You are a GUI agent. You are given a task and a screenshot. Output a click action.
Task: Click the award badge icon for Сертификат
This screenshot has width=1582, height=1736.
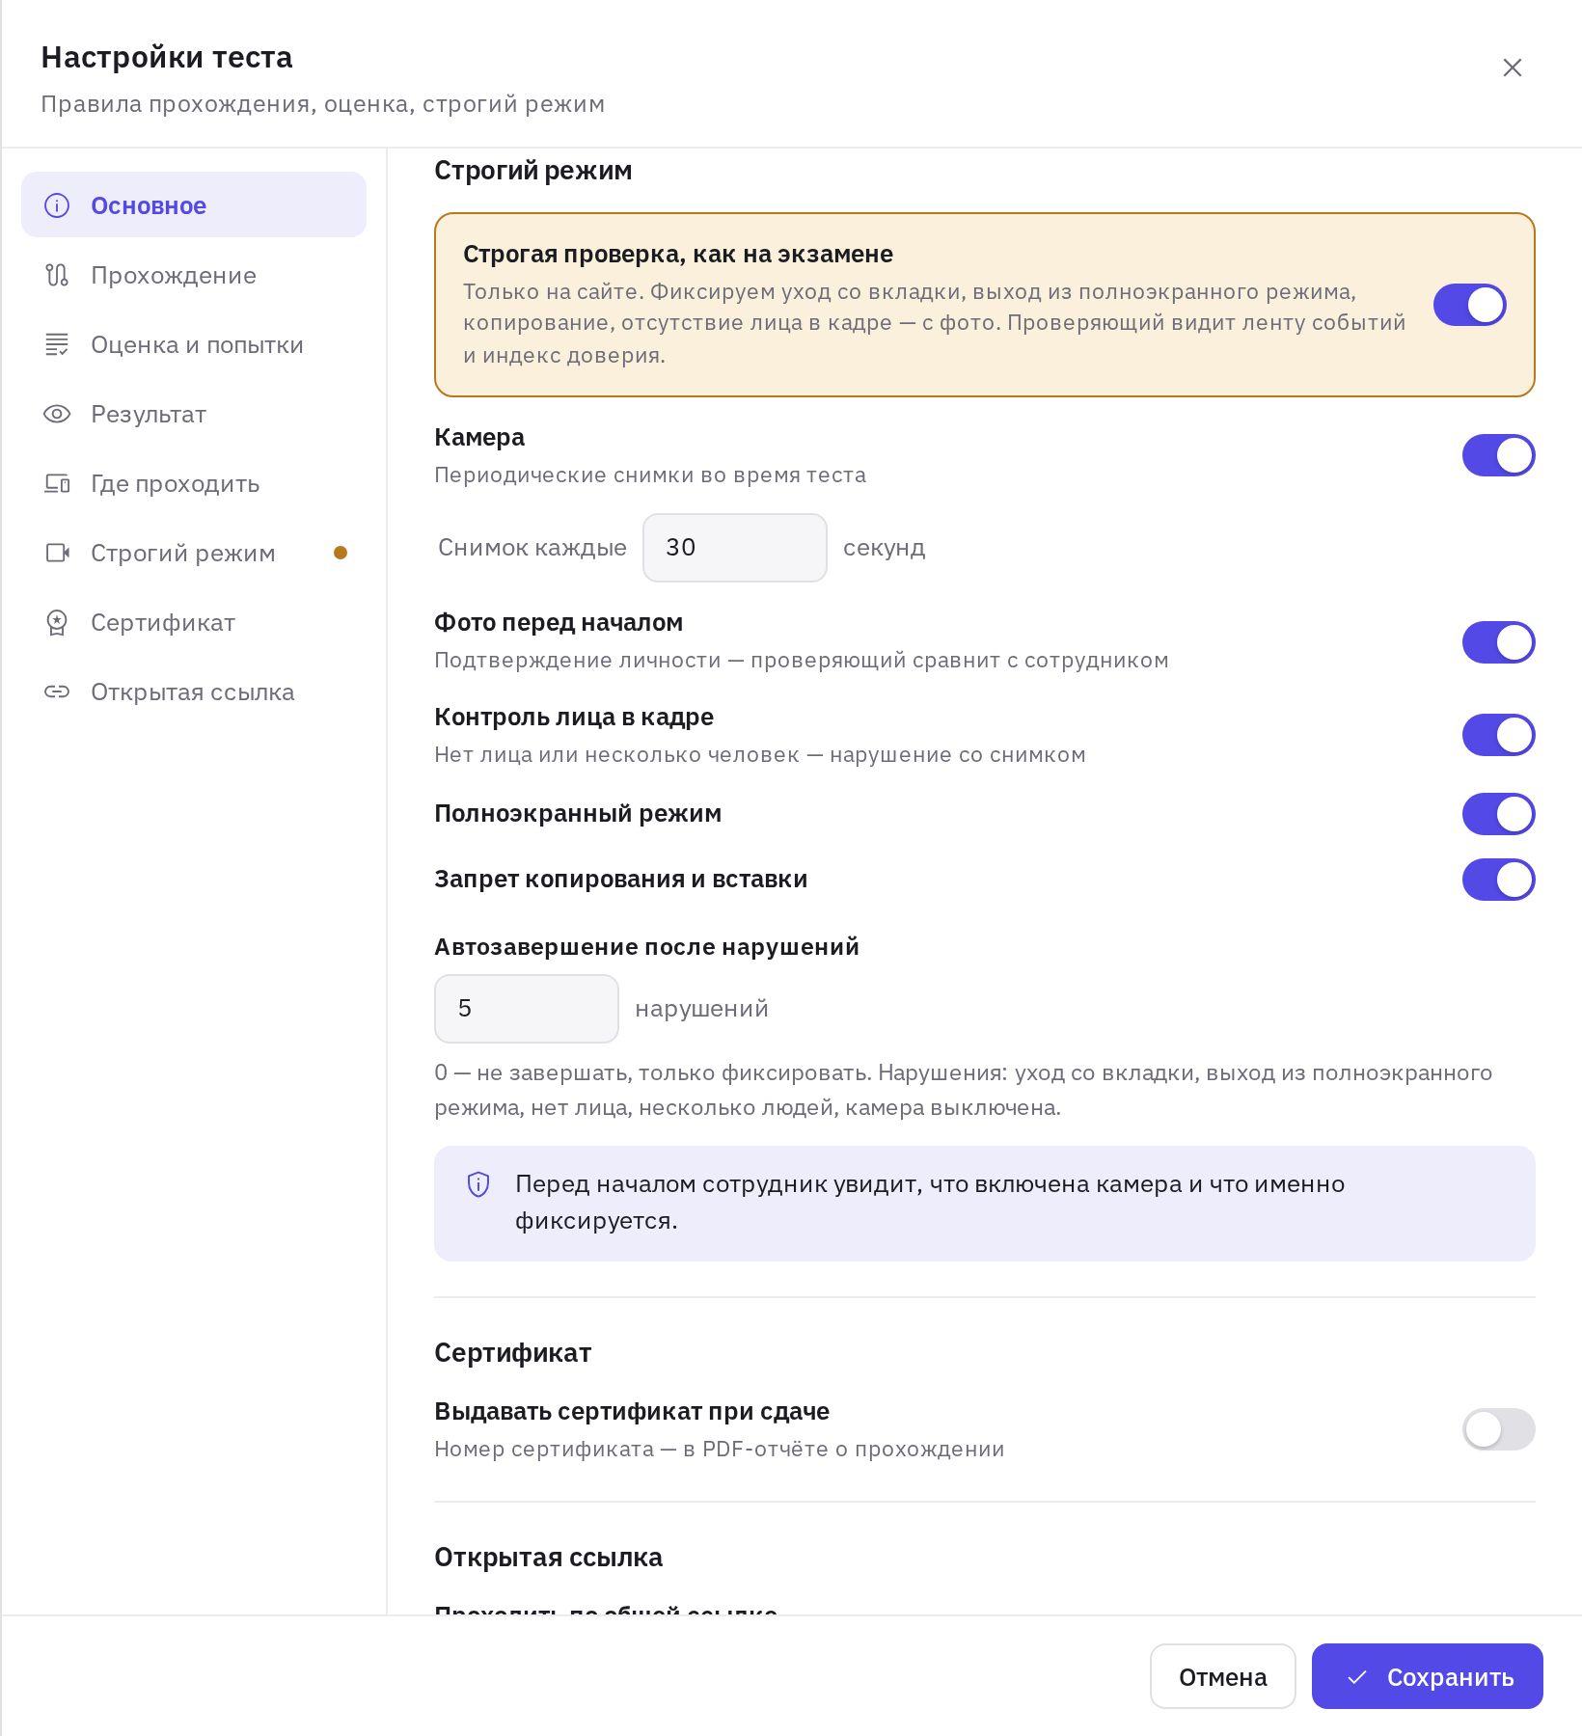point(57,622)
